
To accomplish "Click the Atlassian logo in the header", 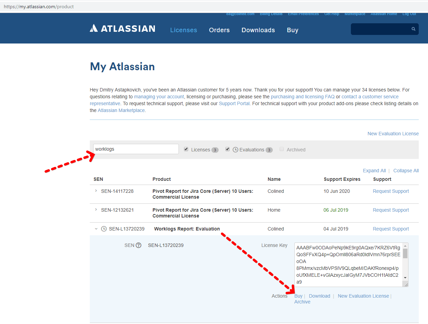I will pos(122,28).
